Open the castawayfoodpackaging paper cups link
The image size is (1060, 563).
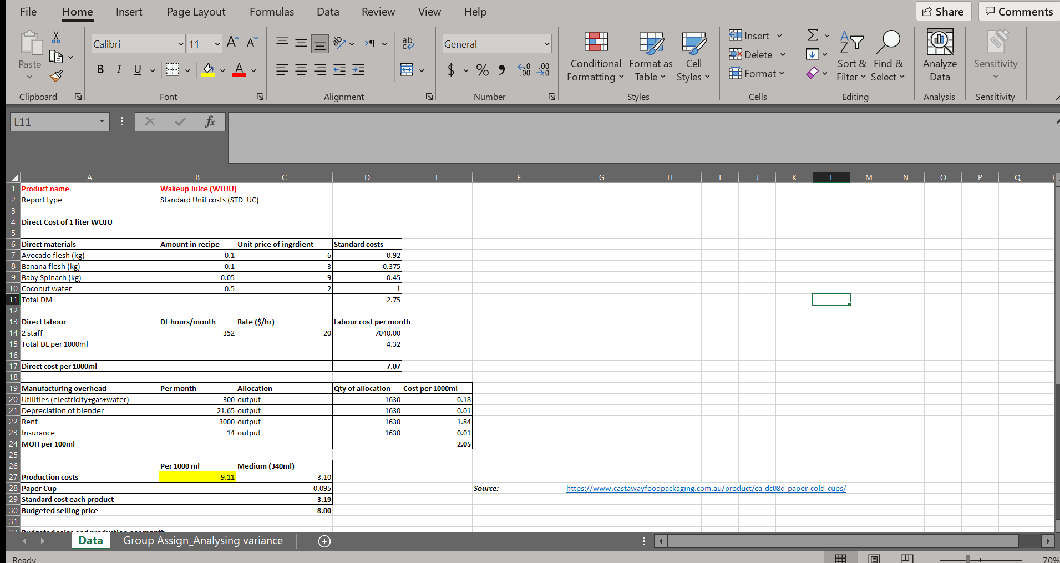pos(706,488)
